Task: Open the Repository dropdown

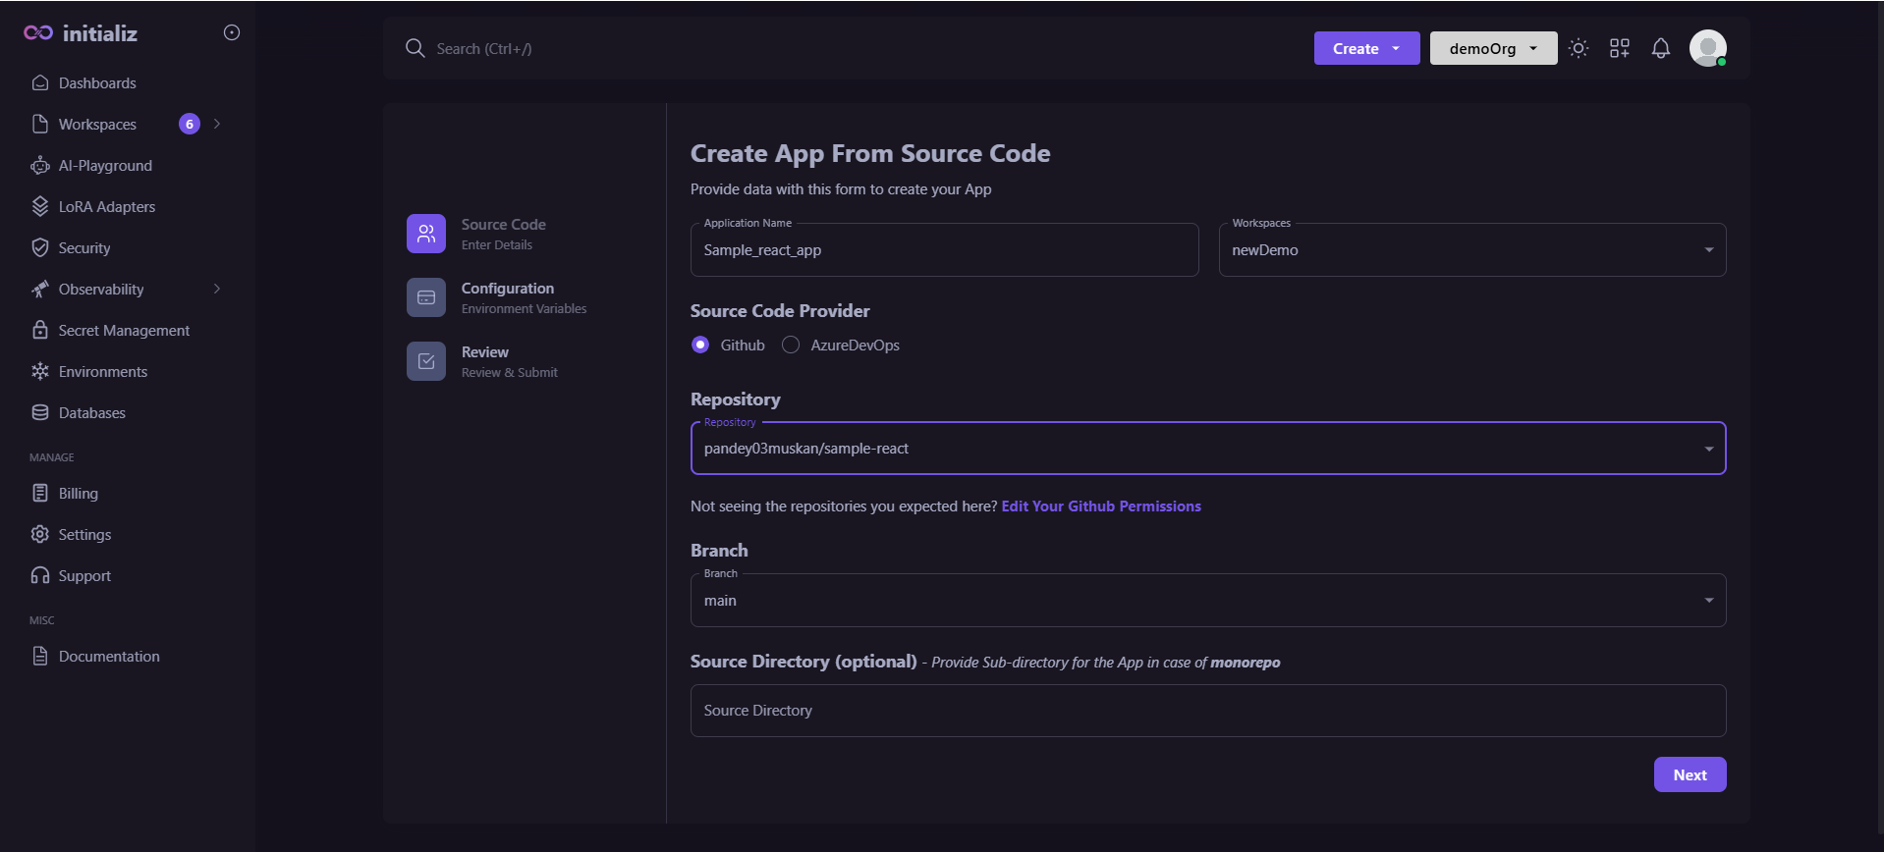Action: [1208, 449]
